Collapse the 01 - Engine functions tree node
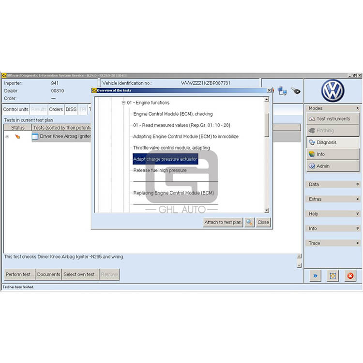The image size is (363, 363). tap(123, 103)
